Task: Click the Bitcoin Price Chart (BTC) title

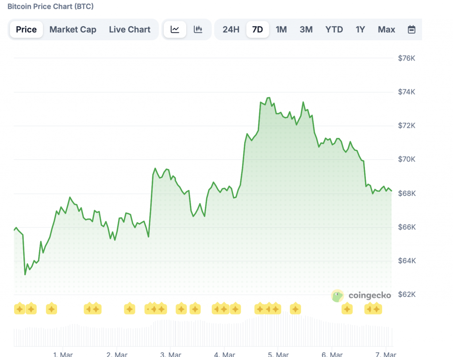Action: coord(50,7)
